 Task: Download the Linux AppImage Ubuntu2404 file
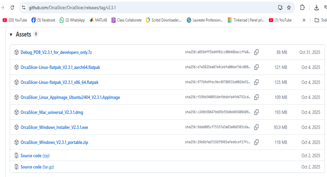[70, 97]
